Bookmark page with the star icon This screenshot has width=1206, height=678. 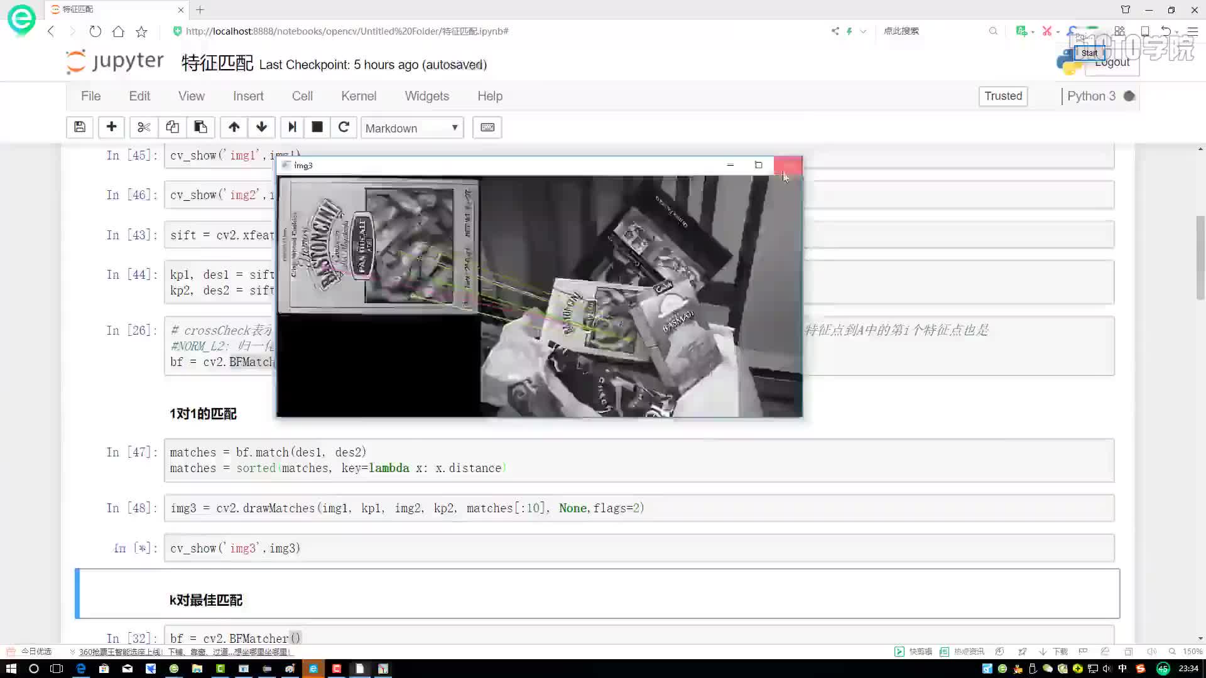(x=141, y=31)
